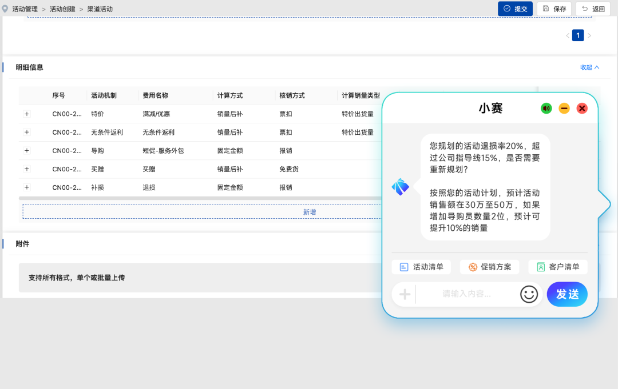Click the table horizontal scrollbar
This screenshot has width=618, height=389.
tap(200, 198)
